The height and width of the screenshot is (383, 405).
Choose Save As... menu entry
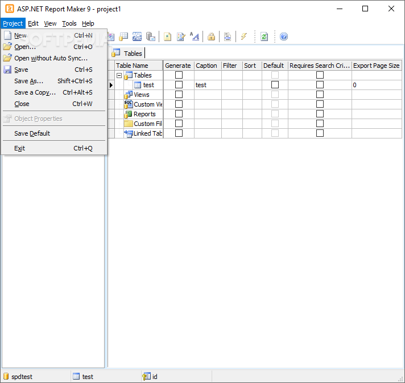[x=54, y=81]
